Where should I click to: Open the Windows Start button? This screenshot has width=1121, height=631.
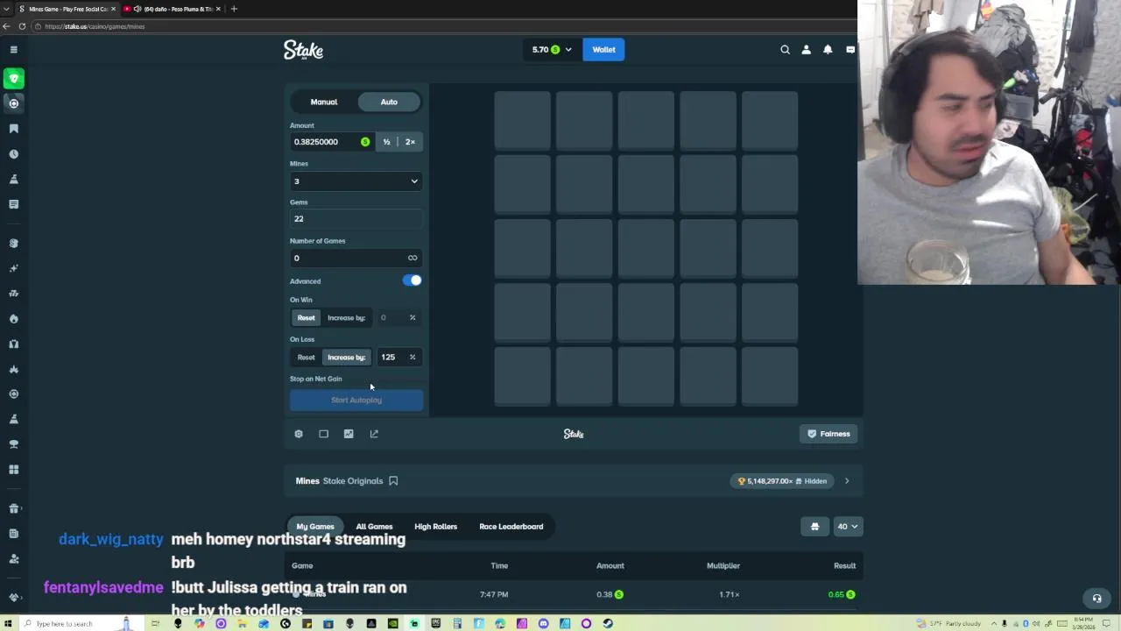pyautogui.click(x=7, y=623)
